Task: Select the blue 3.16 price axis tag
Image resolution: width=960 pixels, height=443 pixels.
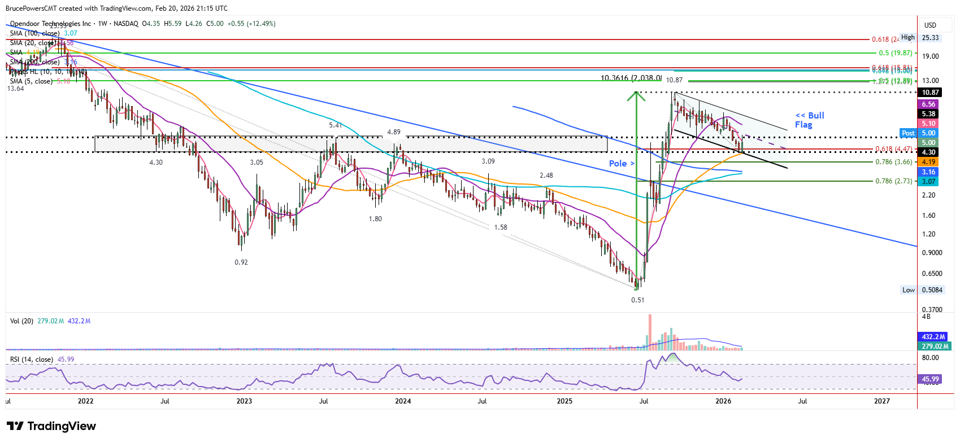Action: pyautogui.click(x=929, y=172)
